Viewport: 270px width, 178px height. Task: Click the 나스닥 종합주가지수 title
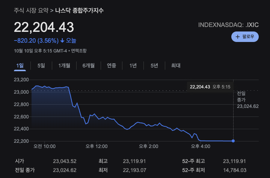tap(79, 10)
